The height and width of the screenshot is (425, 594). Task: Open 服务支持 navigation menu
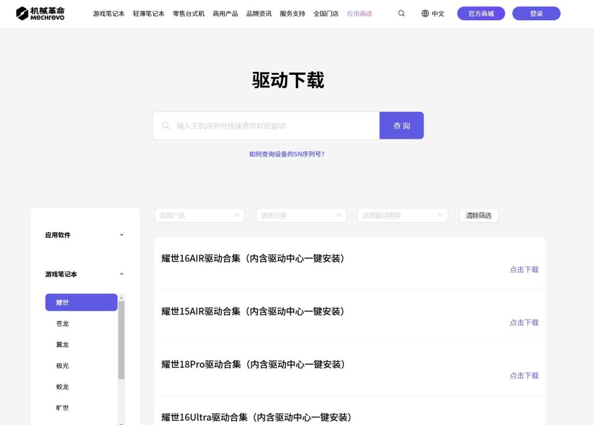(x=292, y=14)
